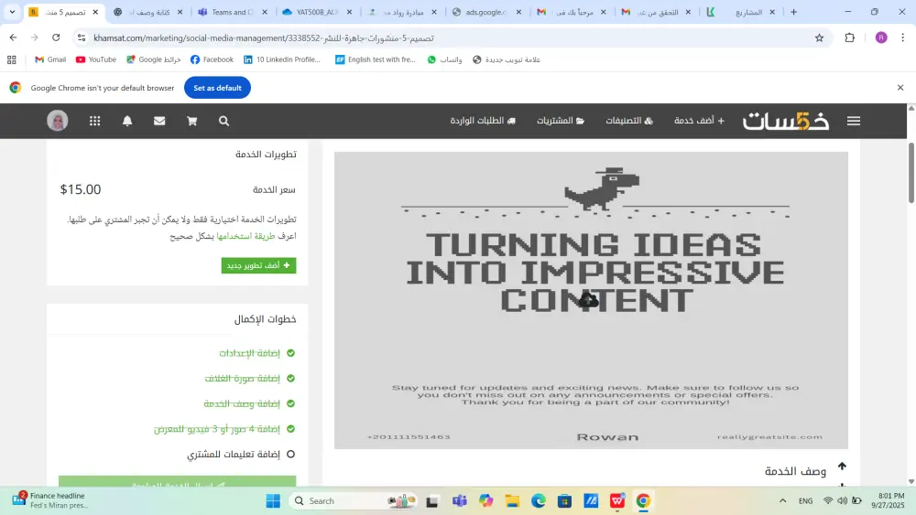The image size is (916, 515).
Task: Open المشتريات purchases menu
Action: tap(561, 121)
